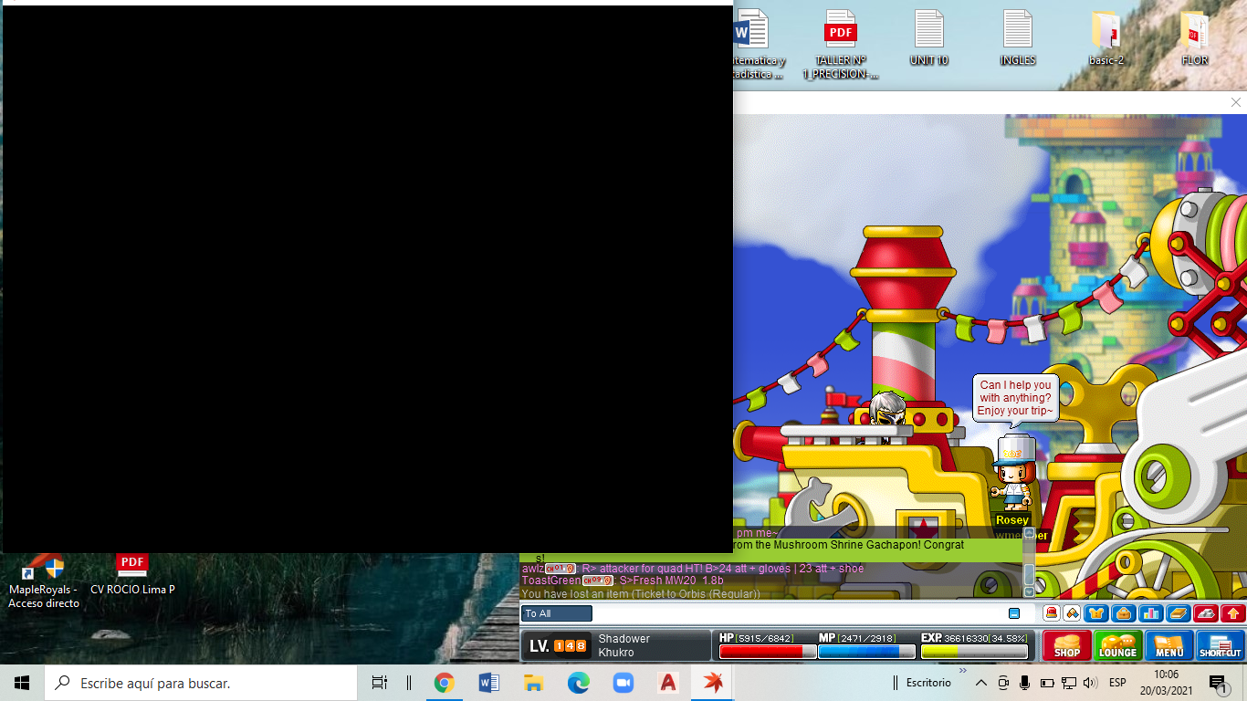
Task: Open the SHORTCUT menu button
Action: [1220, 645]
